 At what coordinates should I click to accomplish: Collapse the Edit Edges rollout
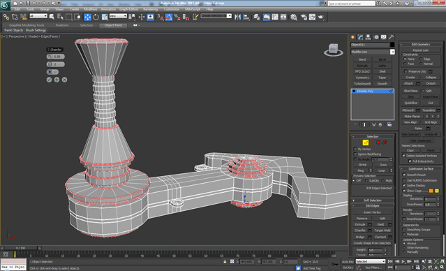click(x=373, y=205)
